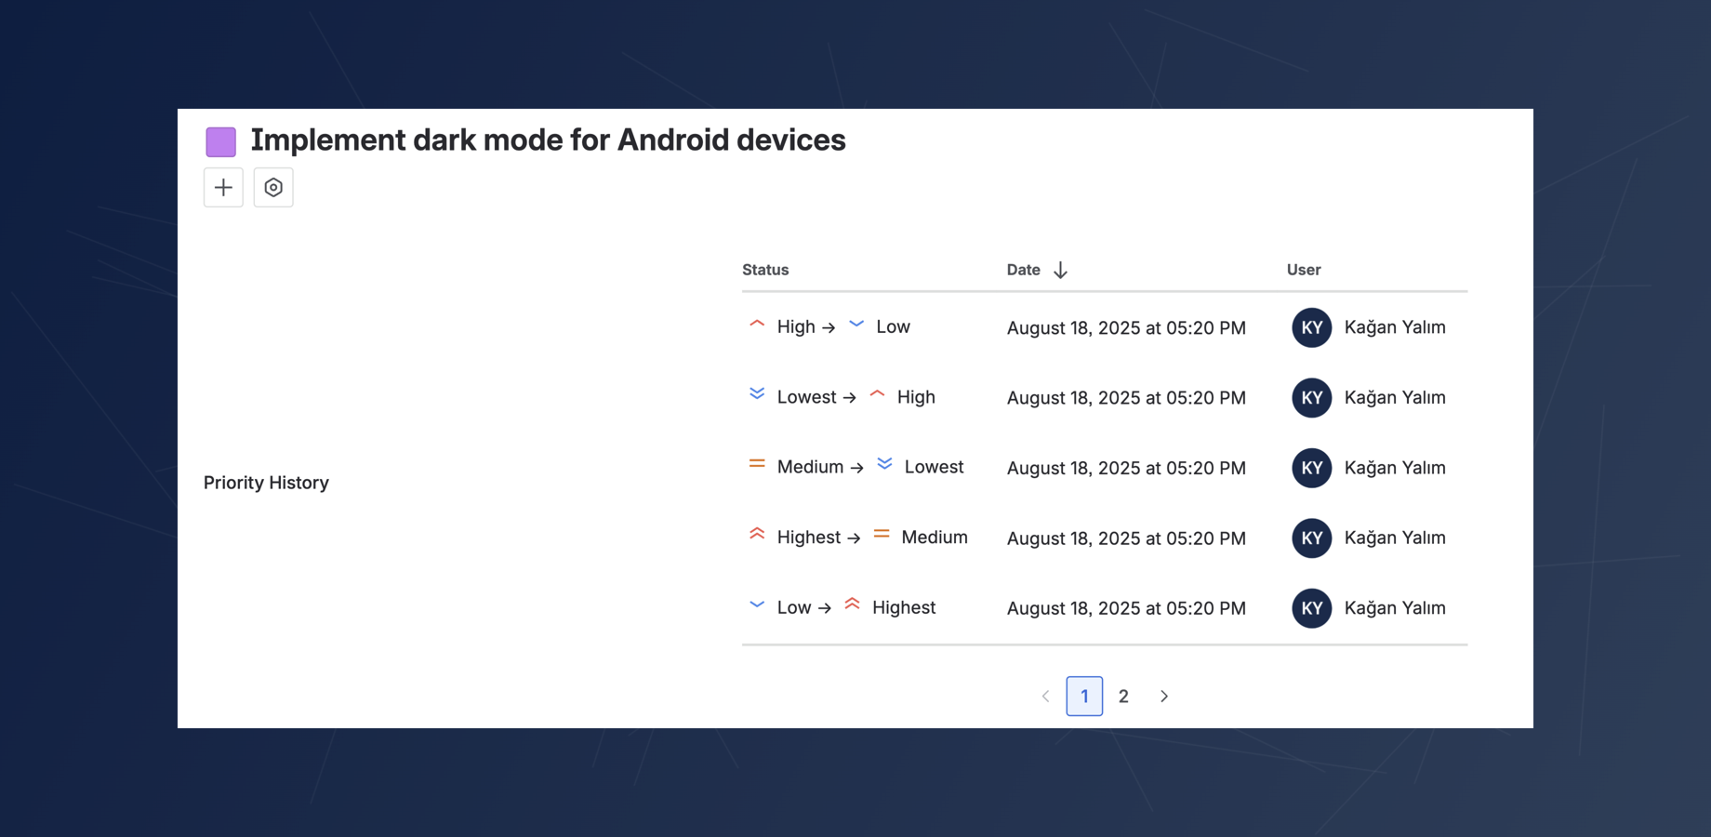Go to page 2 of priority history
Image resolution: width=1711 pixels, height=837 pixels.
pos(1123,697)
